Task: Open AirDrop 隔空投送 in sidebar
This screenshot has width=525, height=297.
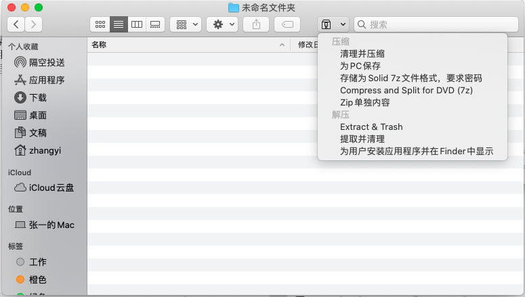Action: (x=47, y=62)
